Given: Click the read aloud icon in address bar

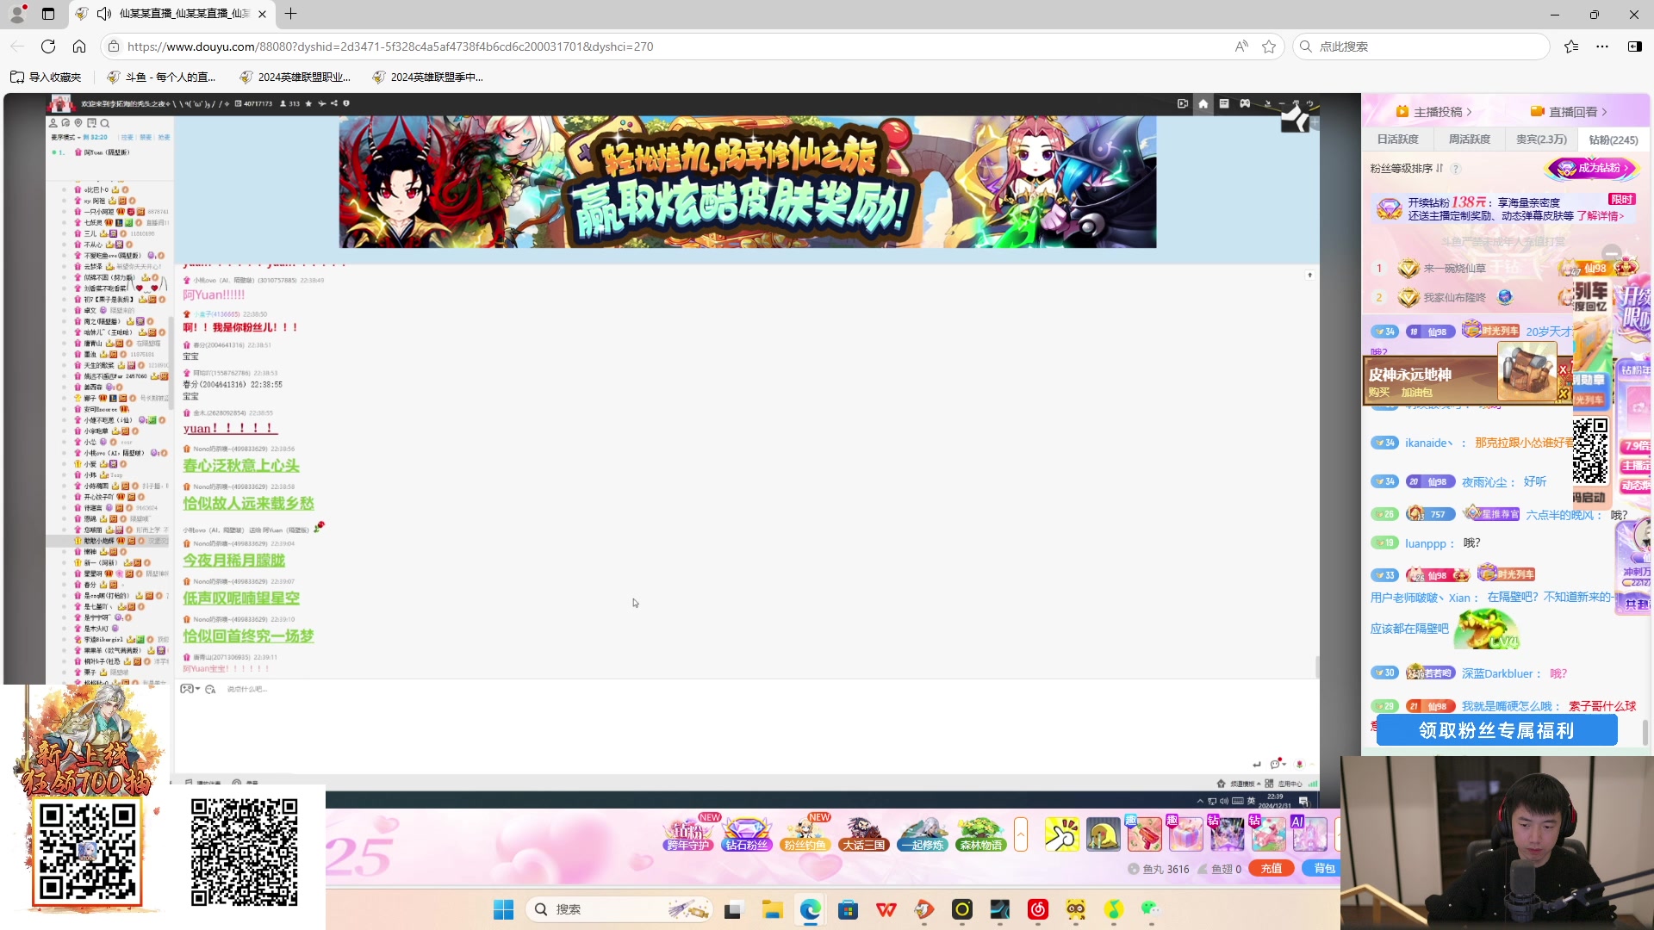Looking at the screenshot, I should pos(1241,46).
